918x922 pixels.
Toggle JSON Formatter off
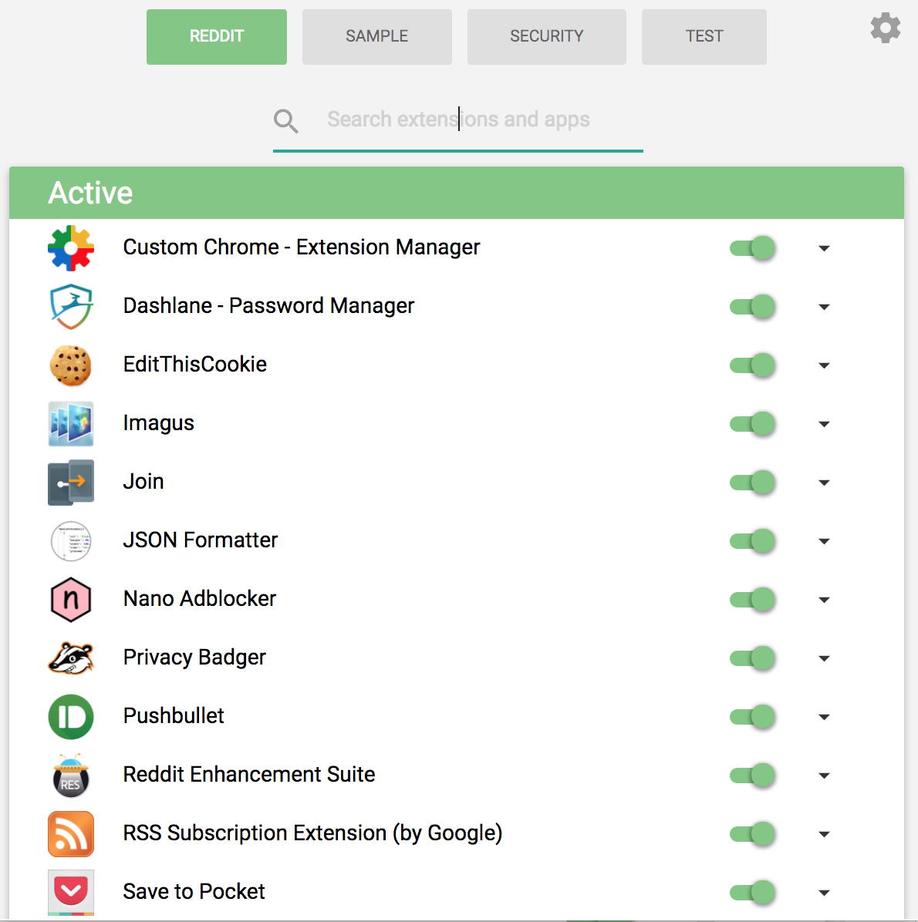coord(752,541)
